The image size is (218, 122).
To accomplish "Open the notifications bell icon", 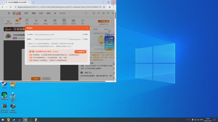I will click(x=113, y=13).
